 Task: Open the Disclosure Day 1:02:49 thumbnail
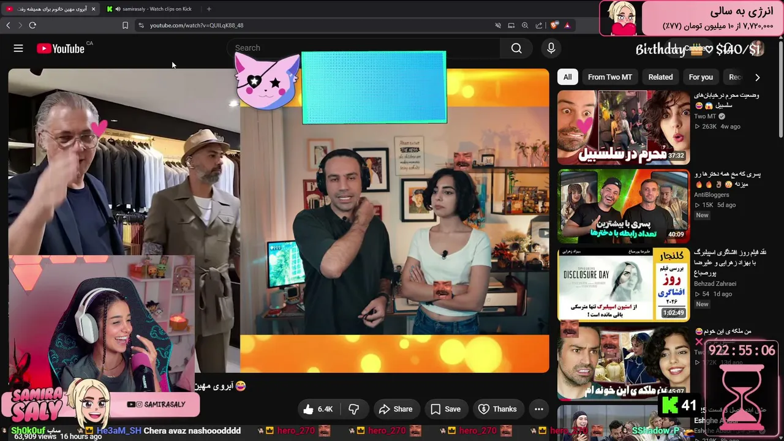pyautogui.click(x=624, y=285)
